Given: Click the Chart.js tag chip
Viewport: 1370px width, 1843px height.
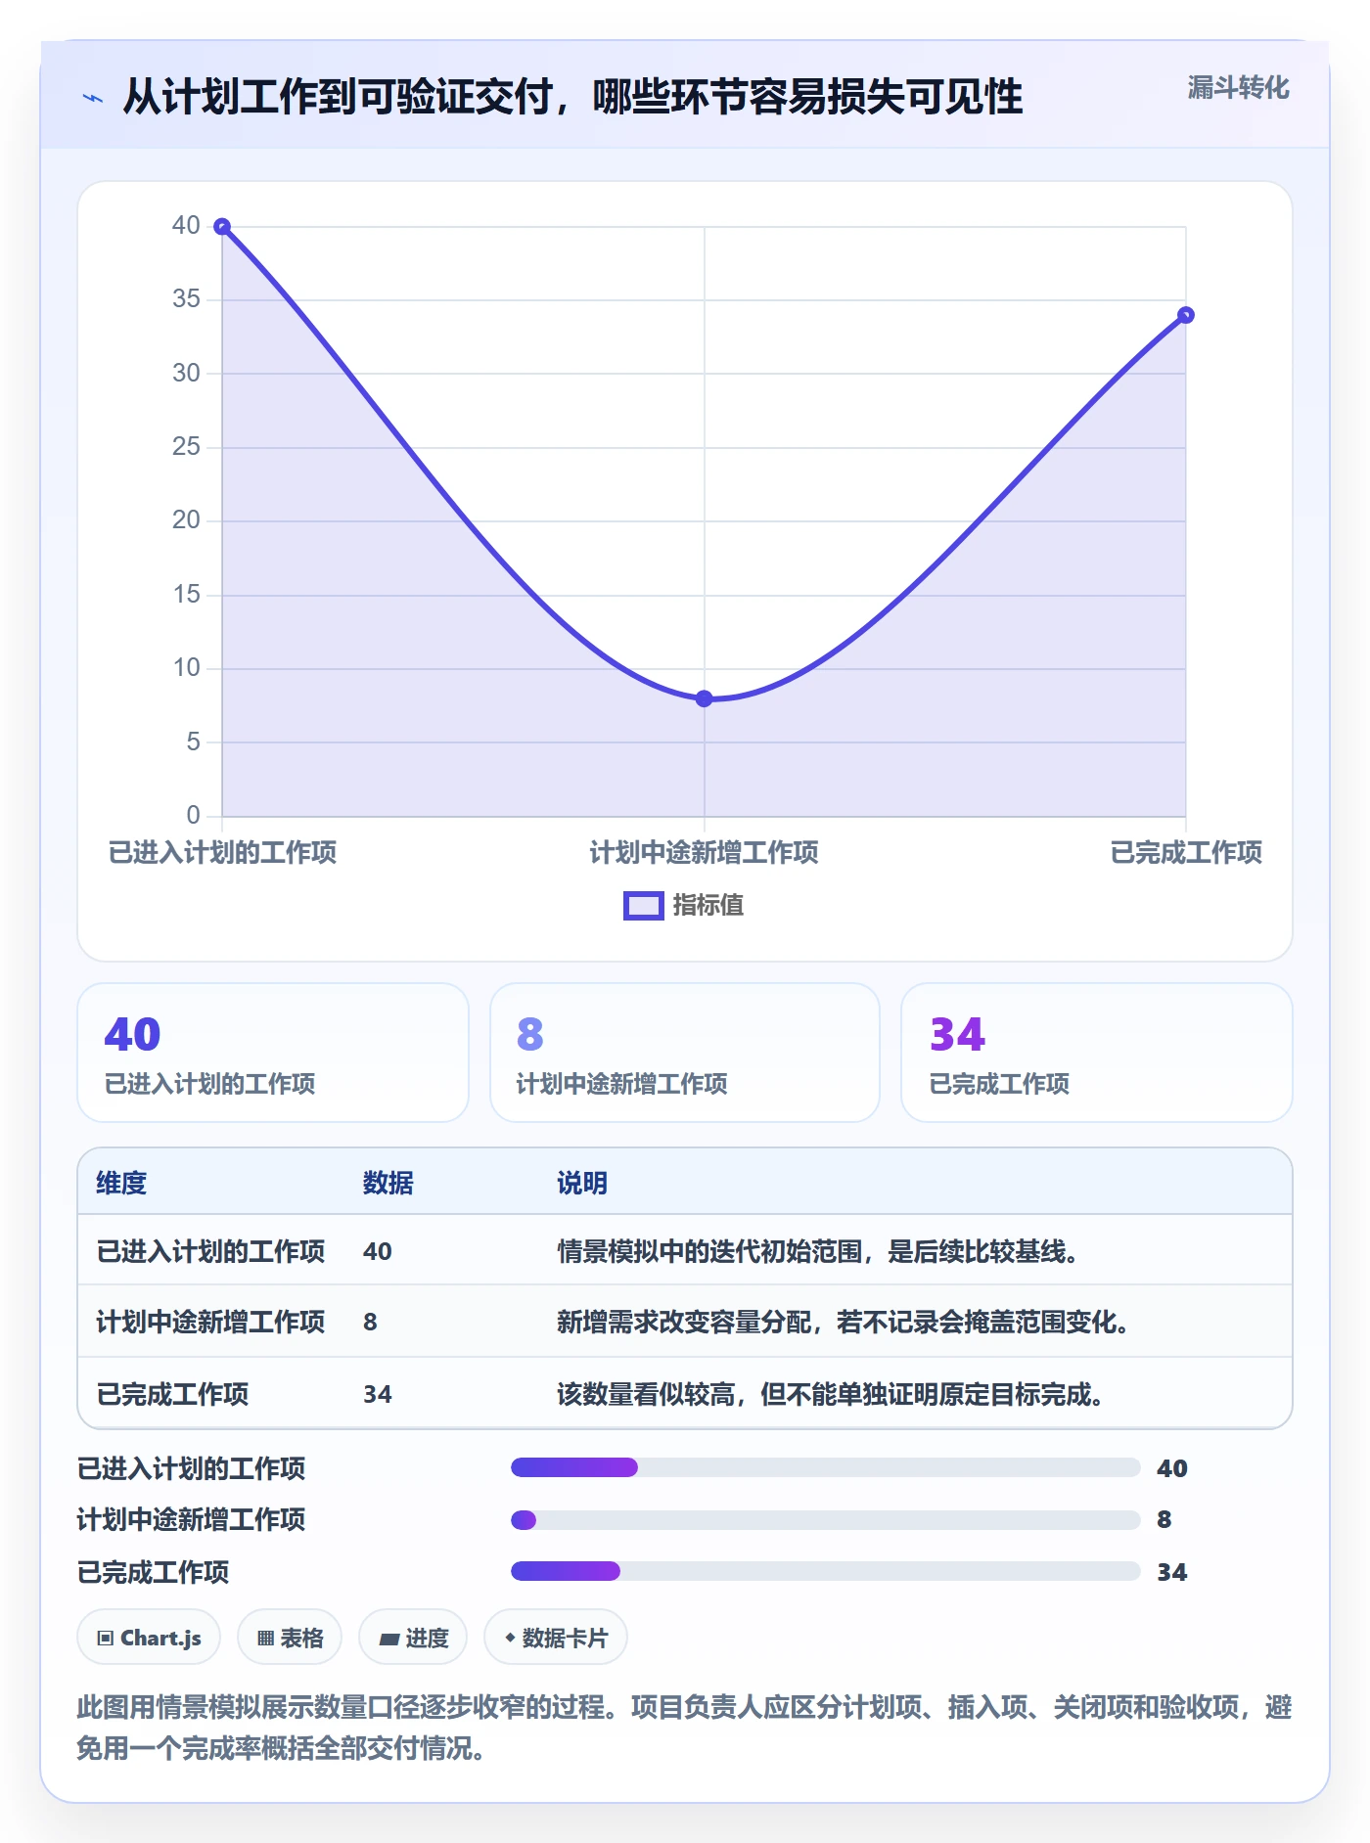Looking at the screenshot, I should [x=149, y=1637].
